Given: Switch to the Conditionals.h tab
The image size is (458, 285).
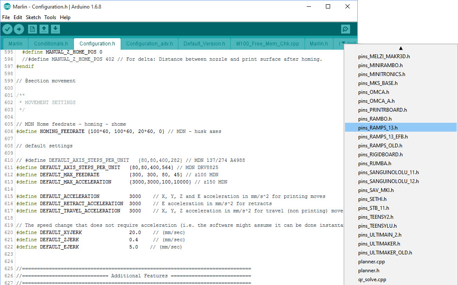Looking at the screenshot, I should (51, 44).
